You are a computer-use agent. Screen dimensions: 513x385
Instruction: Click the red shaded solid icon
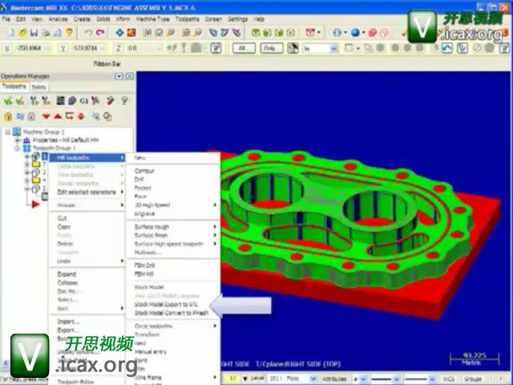pos(373,32)
